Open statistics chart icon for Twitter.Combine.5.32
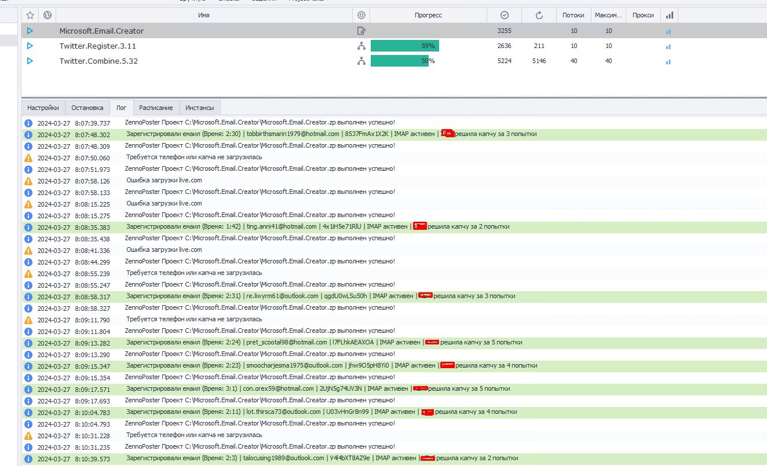Image resolution: width=767 pixels, height=466 pixels. [x=668, y=61]
